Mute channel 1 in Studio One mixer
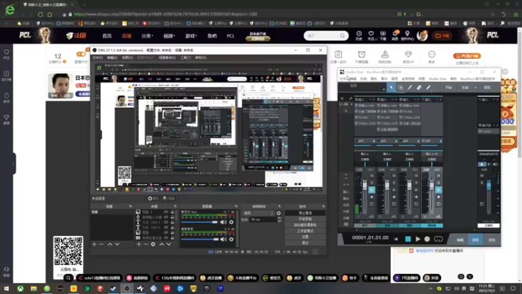The image size is (522, 294). (371, 176)
